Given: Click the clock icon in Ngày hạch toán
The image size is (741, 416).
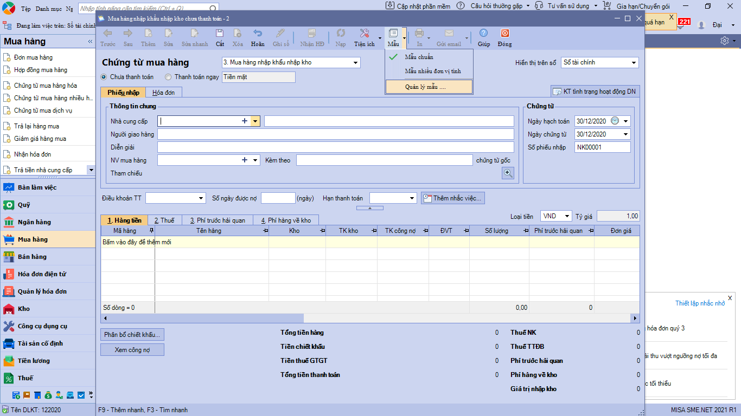Looking at the screenshot, I should click(x=615, y=121).
